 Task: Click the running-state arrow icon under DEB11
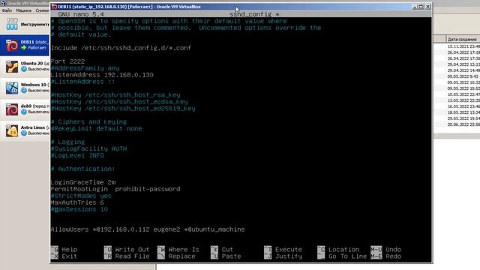24,48
